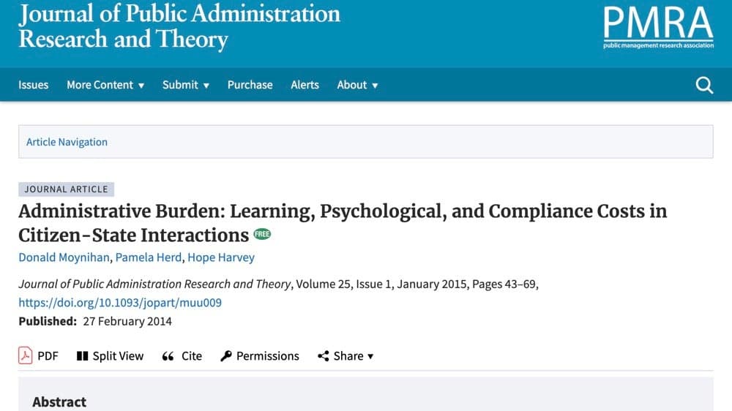The height and width of the screenshot is (411, 732).
Task: Click the JOURNAL ARTICLE label
Action: click(67, 189)
